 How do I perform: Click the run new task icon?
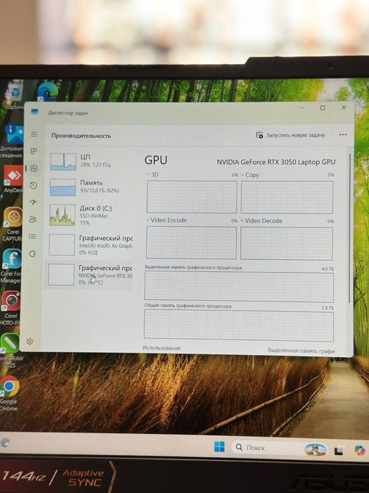(x=259, y=135)
